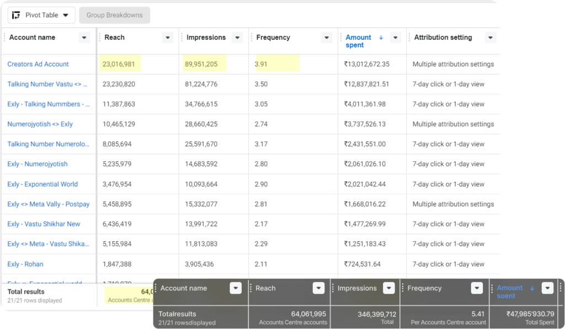Viewport: 565px width, 329px height.
Task: Open Impressions dropdown in the overlay header
Action: [389, 288]
